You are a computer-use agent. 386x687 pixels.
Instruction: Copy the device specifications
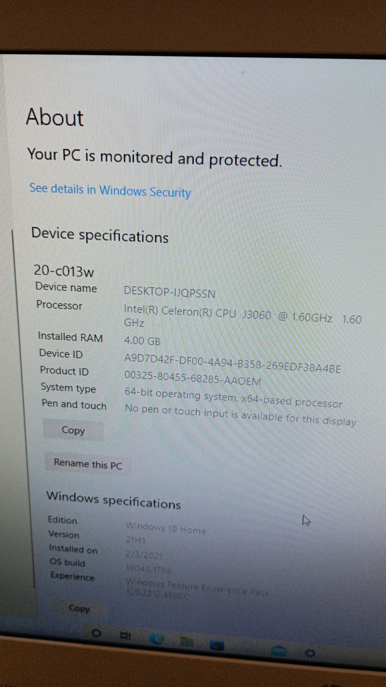tap(73, 430)
